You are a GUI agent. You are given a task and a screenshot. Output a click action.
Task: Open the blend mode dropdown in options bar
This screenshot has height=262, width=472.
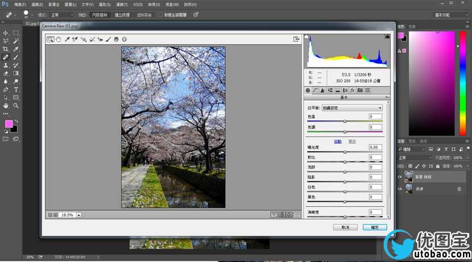coord(62,15)
